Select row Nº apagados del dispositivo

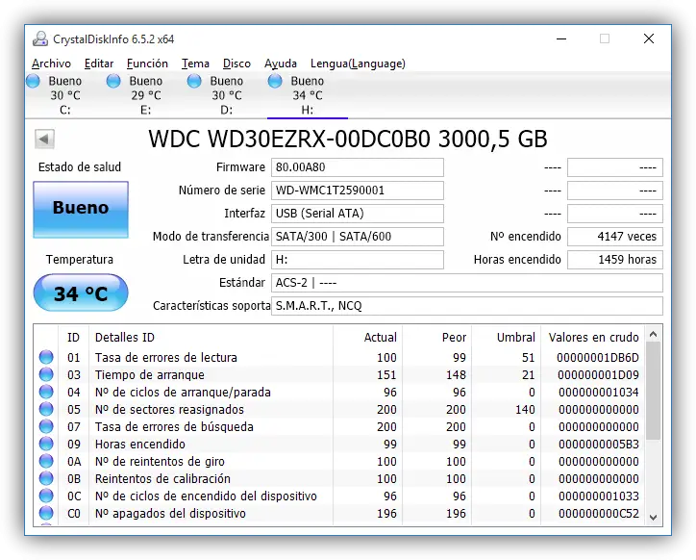click(x=339, y=514)
